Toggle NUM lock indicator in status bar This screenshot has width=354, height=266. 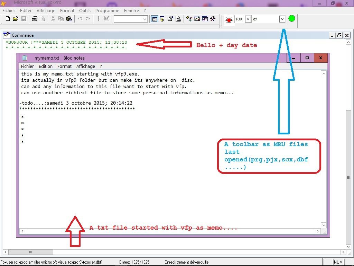[338, 262]
